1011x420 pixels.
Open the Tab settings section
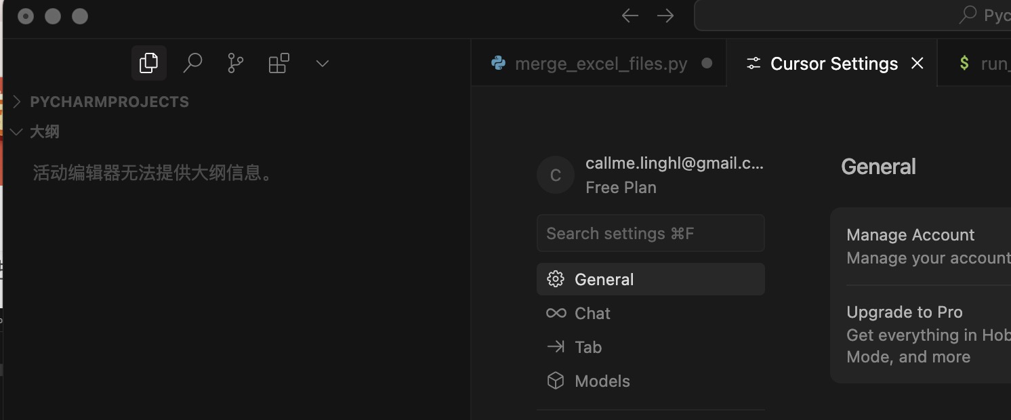pos(651,347)
